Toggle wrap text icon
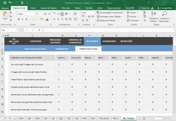176x121 pixels. [75, 14]
